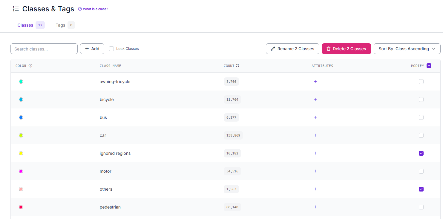The width and height of the screenshot is (443, 219).
Task: Open the Sort By Class Ascending dropdown
Action: (407, 49)
